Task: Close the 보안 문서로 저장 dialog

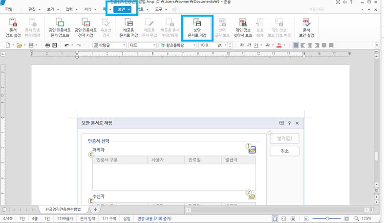Action: [297, 123]
